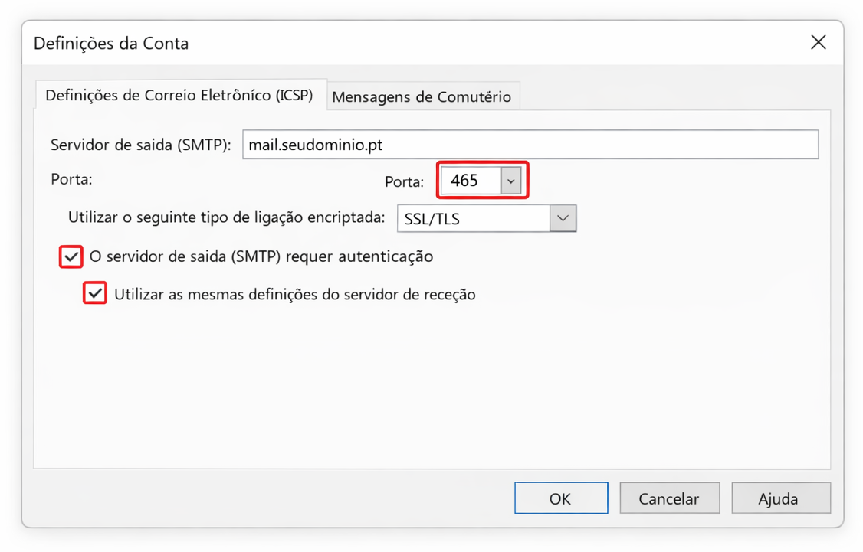This screenshot has height=552, width=863.
Task: Click the 'tipo de ligação encriptada' label
Action: click(226, 217)
